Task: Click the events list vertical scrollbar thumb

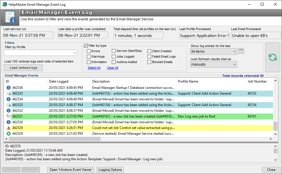Action: pyautogui.click(x=275, y=126)
